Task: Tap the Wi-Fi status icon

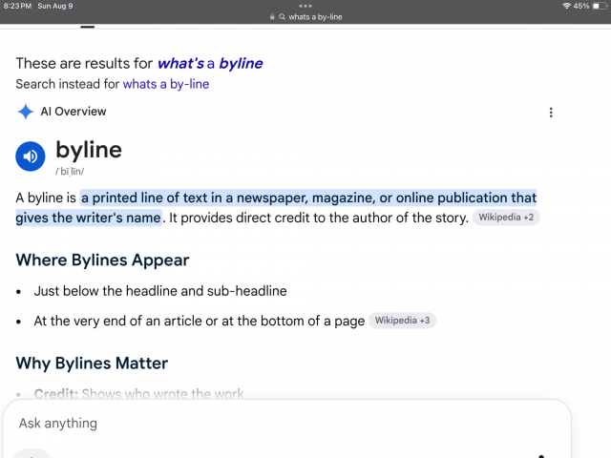Action: [566, 6]
